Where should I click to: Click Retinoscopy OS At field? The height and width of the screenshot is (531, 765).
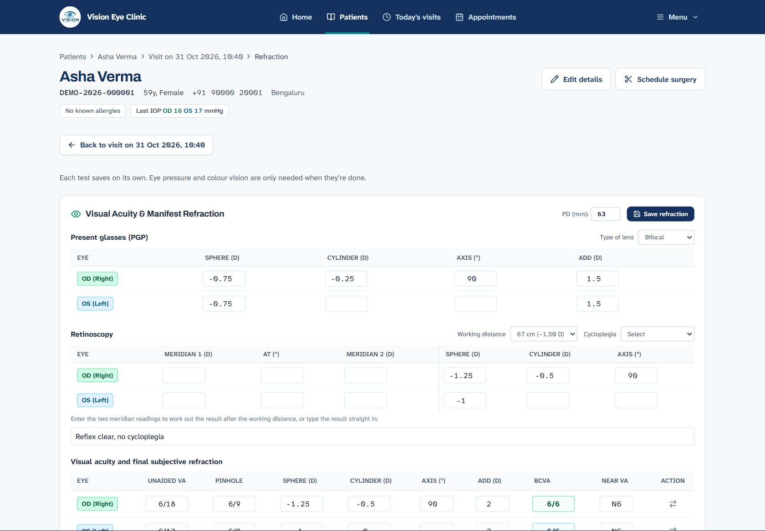tap(282, 400)
